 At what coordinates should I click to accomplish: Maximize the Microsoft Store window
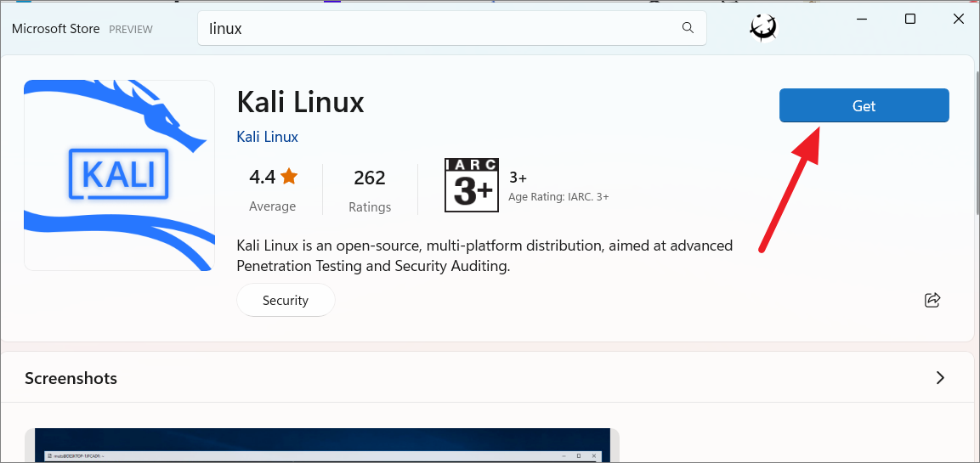point(910,19)
